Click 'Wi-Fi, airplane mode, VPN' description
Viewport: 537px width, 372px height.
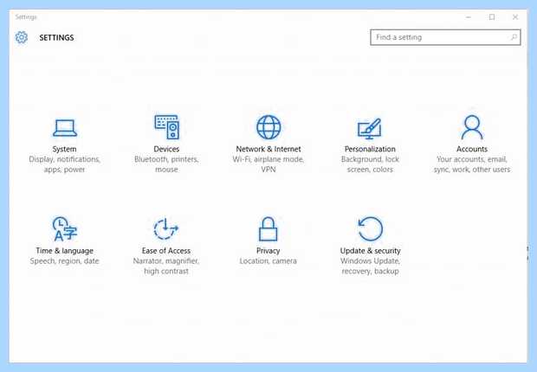coord(268,164)
